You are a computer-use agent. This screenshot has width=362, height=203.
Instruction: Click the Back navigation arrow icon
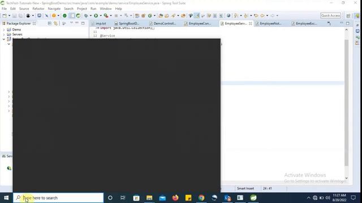tap(262, 16)
